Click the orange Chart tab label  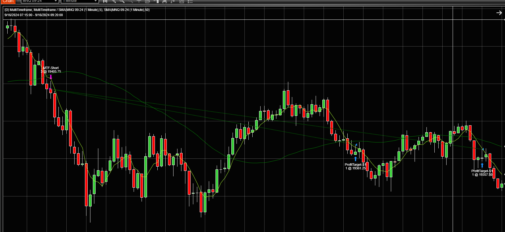[x=9, y=1]
